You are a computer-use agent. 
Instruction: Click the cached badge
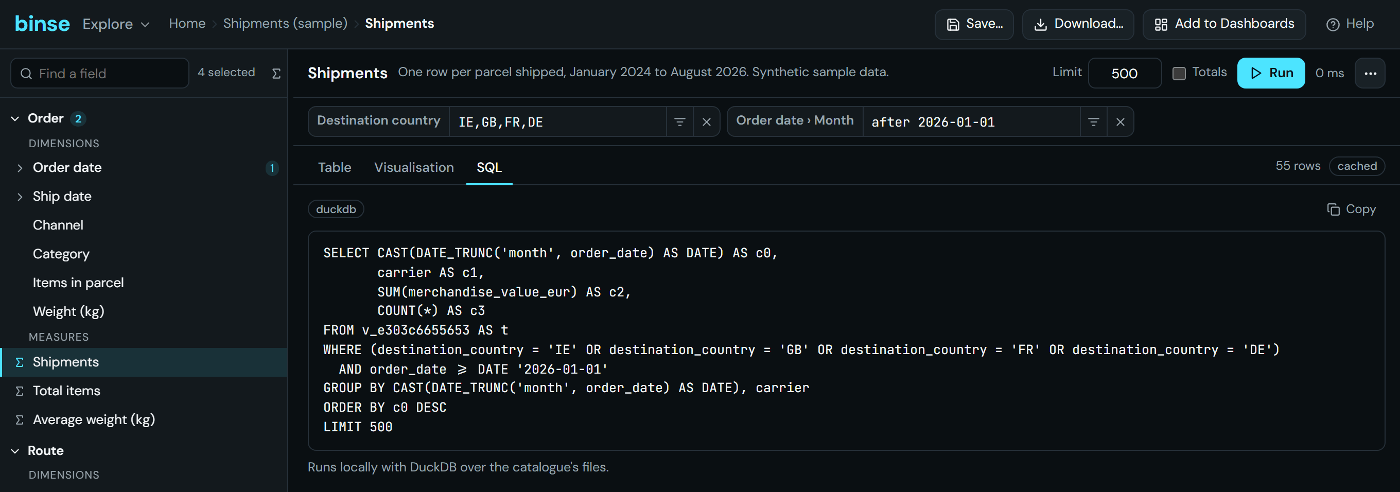pyautogui.click(x=1357, y=166)
